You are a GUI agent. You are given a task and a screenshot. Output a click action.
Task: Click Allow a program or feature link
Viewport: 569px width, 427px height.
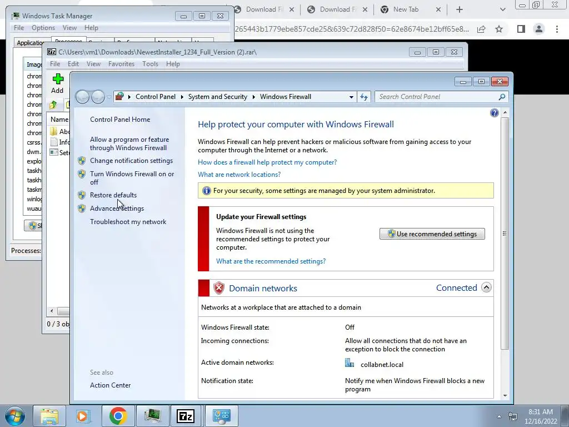pyautogui.click(x=129, y=144)
